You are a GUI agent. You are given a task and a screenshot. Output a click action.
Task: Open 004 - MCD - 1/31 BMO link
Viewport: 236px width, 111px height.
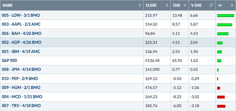pyautogui.click(x=22, y=97)
